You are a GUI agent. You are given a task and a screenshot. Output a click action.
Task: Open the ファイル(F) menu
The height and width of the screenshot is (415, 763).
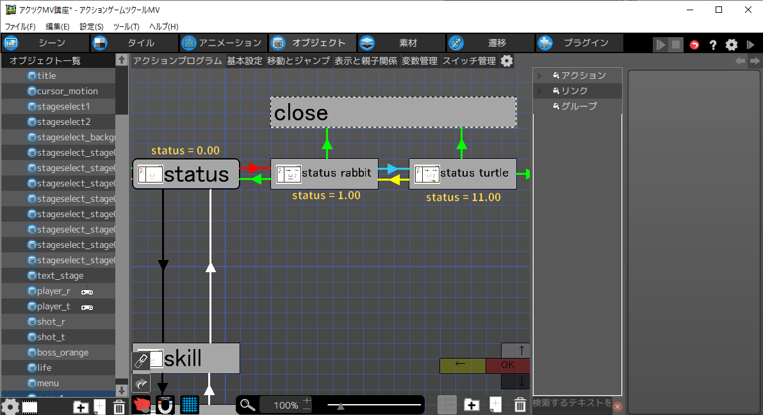pos(21,27)
